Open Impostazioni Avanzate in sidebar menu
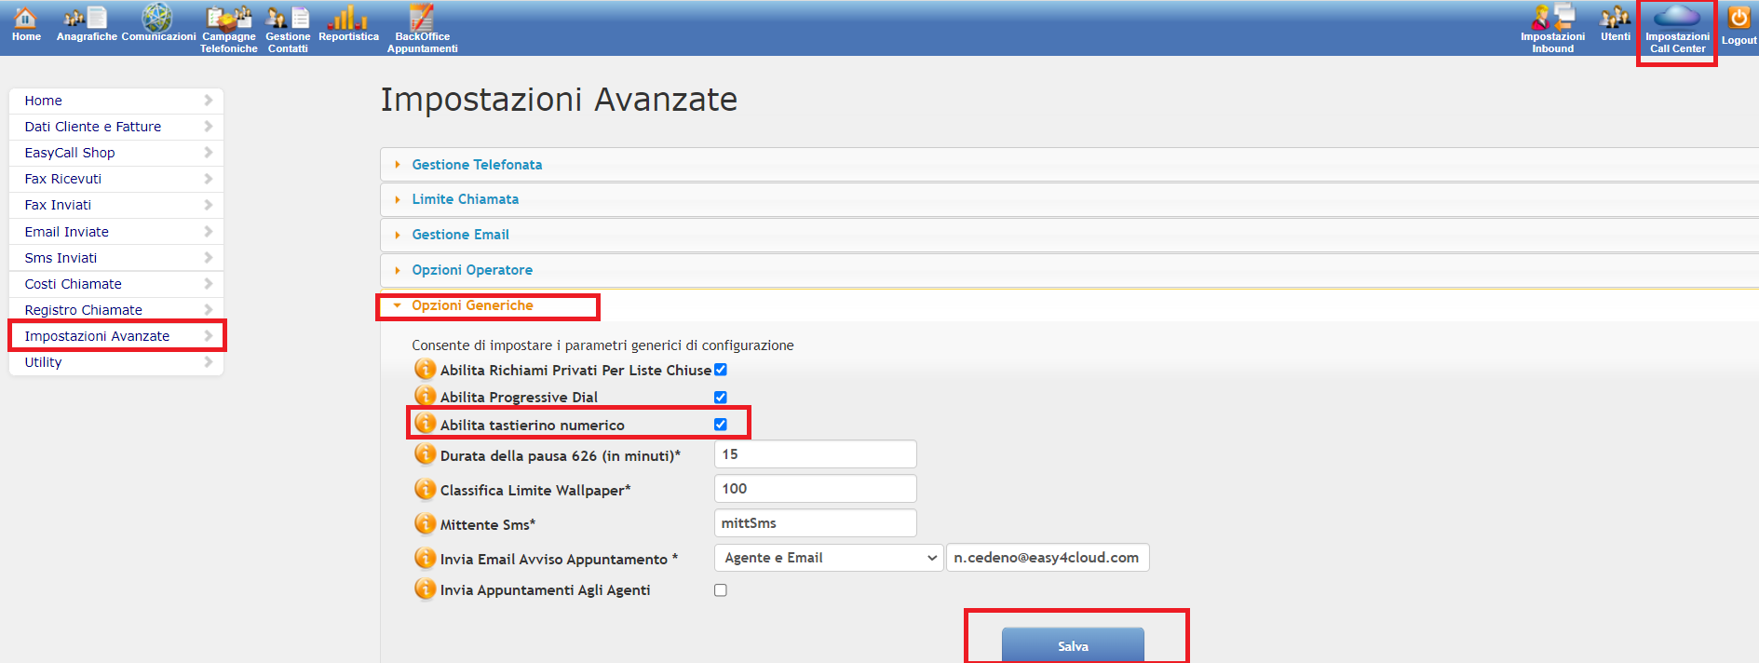1759x663 pixels. pos(97,336)
